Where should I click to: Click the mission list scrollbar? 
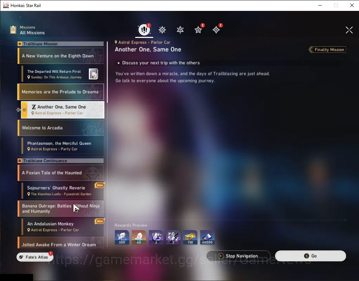click(x=107, y=72)
